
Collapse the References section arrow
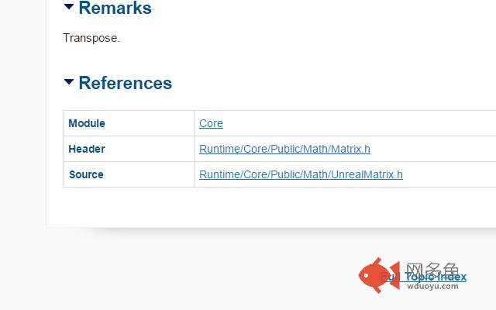click(x=69, y=81)
